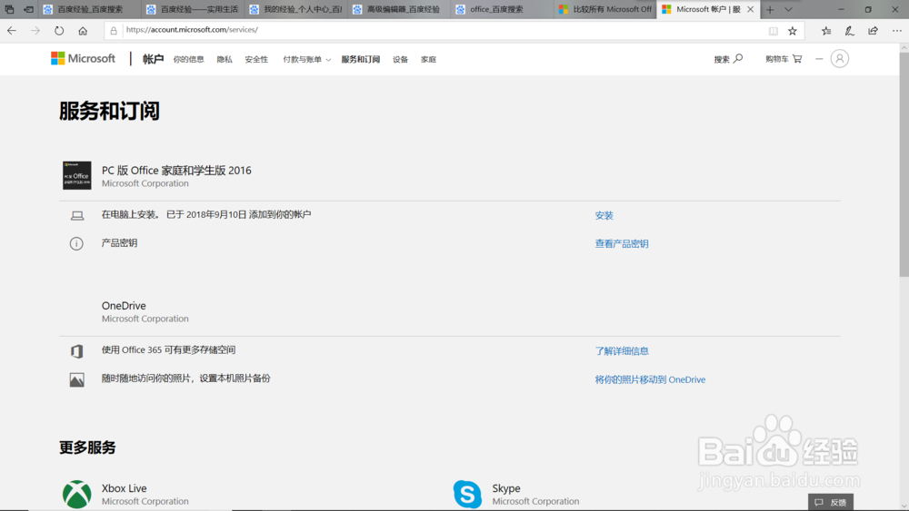The width and height of the screenshot is (909, 511).
Task: Click the browser back arrow
Action: 12,31
